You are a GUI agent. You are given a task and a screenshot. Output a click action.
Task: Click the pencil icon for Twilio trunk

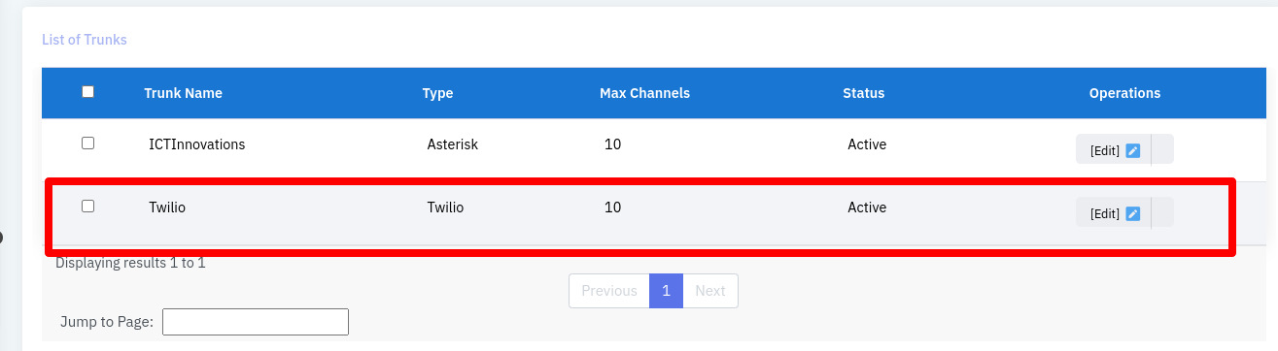tap(1132, 213)
